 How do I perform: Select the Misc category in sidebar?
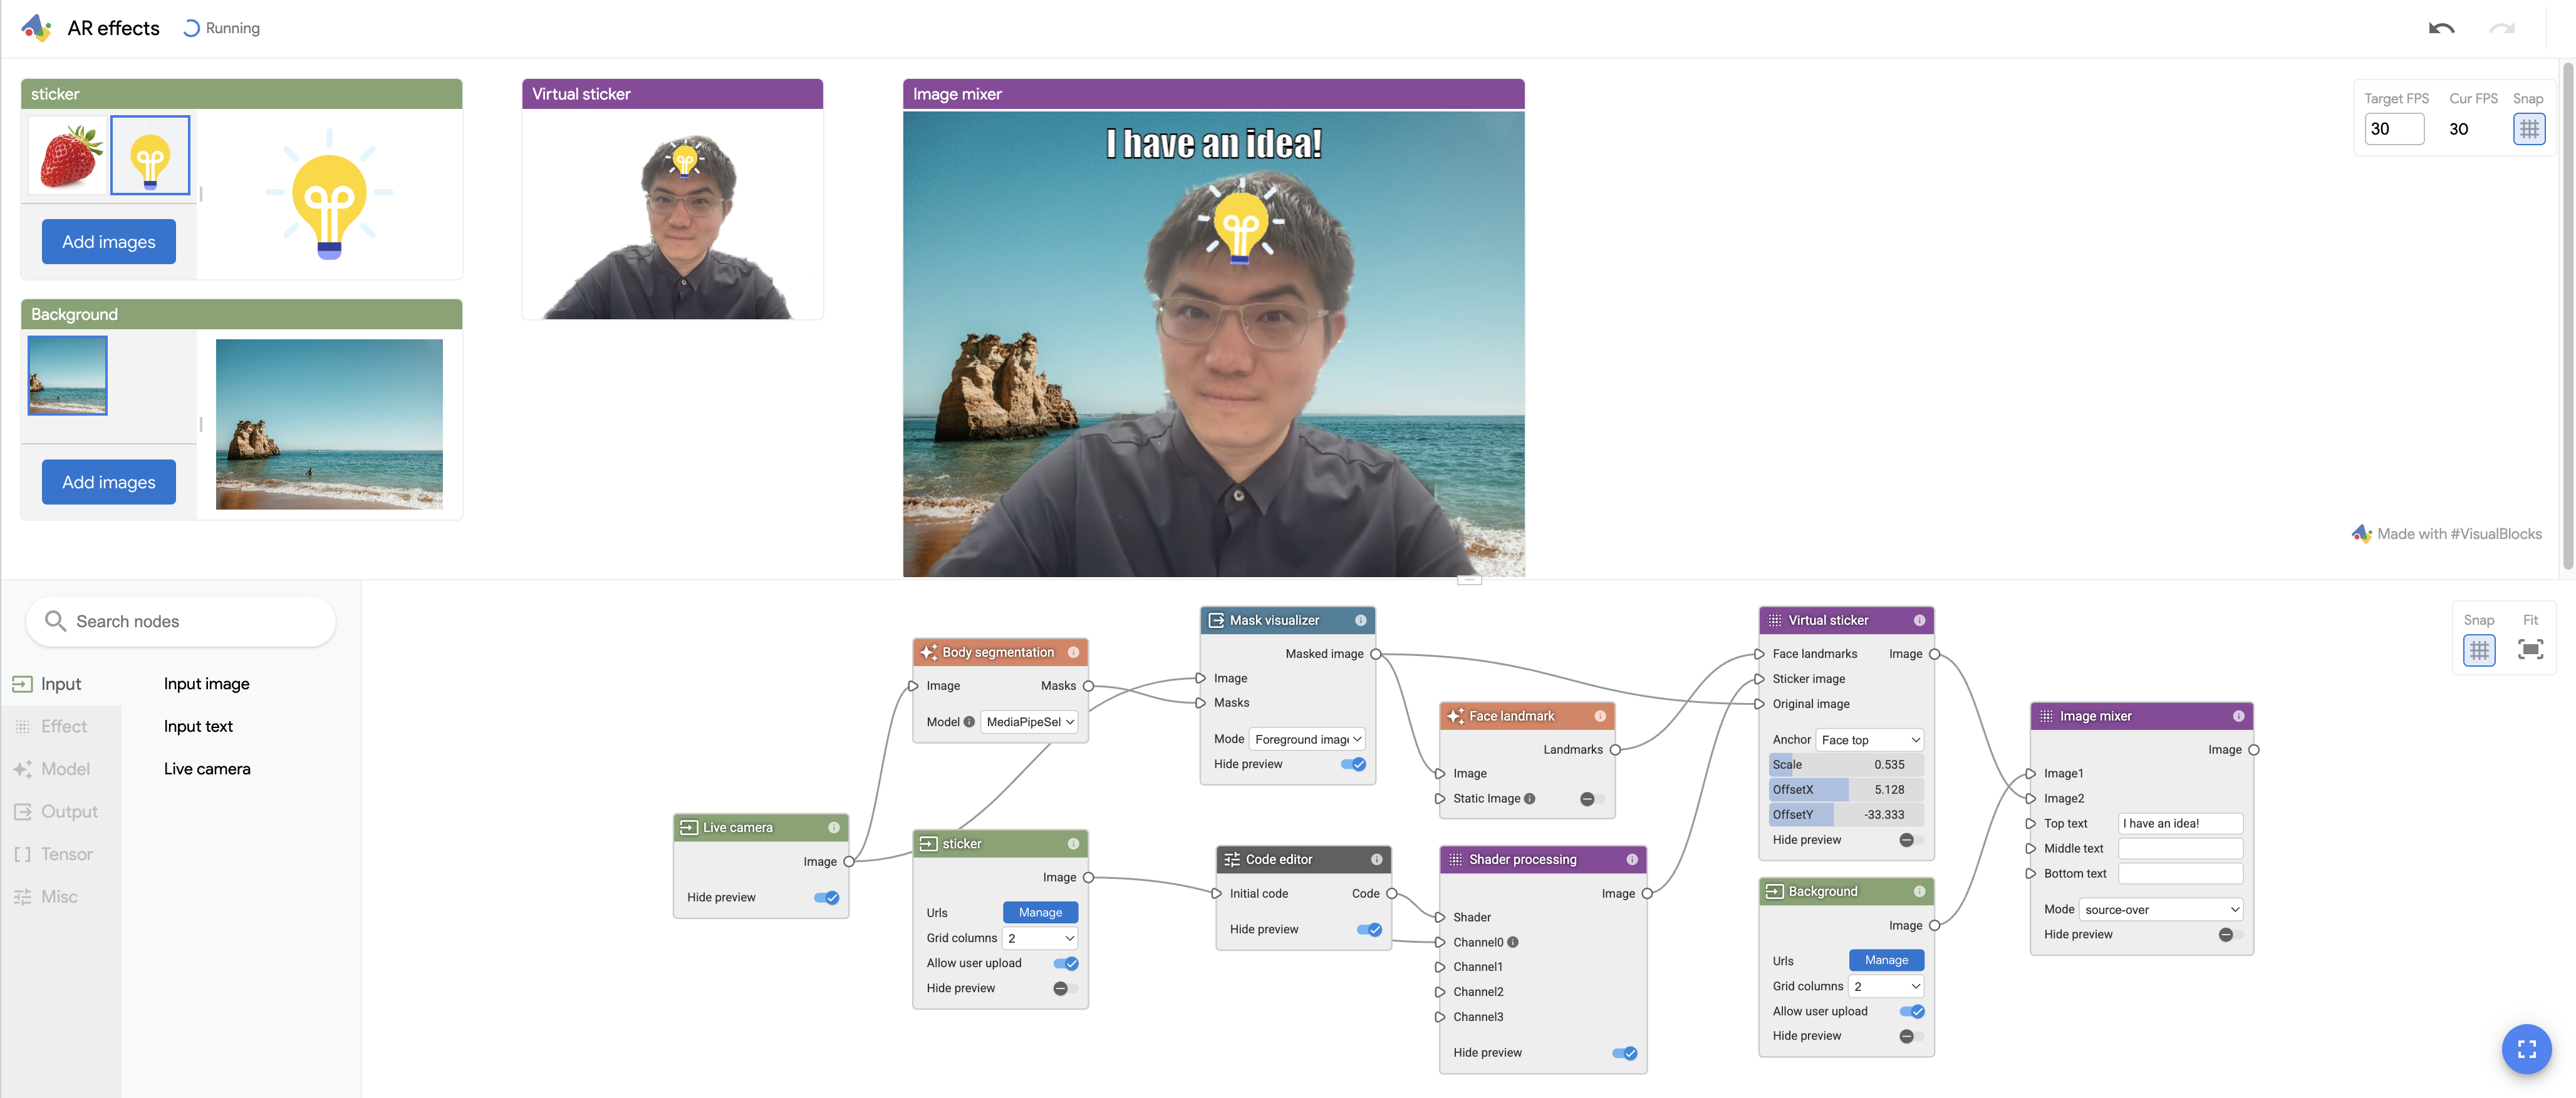[x=61, y=897]
